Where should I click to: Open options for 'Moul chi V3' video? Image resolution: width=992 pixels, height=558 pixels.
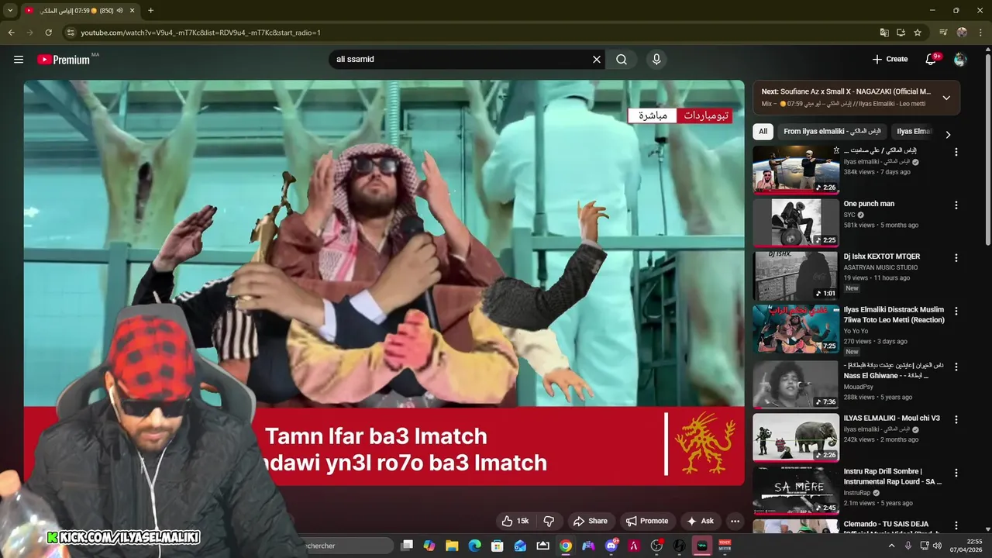click(956, 418)
